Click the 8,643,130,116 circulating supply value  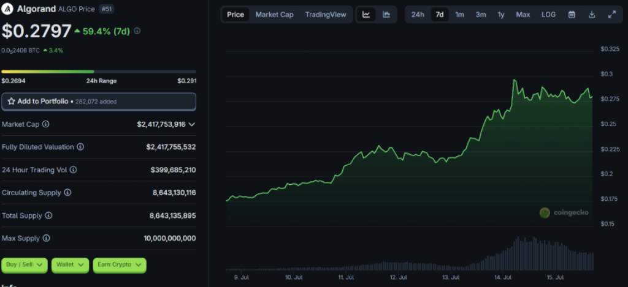pos(174,193)
